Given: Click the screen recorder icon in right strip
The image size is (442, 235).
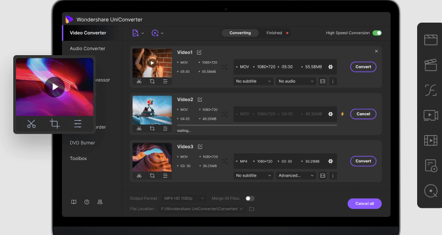Looking at the screenshot, I should [x=431, y=115].
